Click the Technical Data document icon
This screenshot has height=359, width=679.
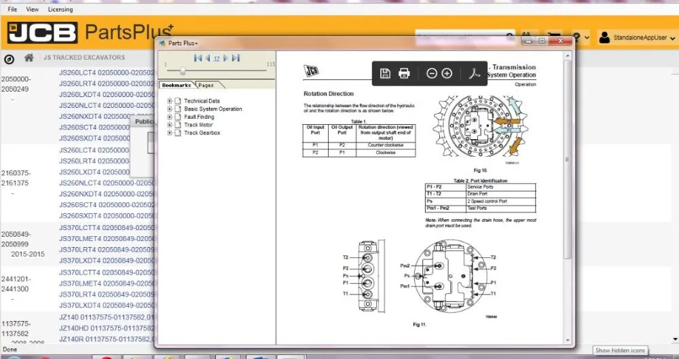click(x=177, y=101)
